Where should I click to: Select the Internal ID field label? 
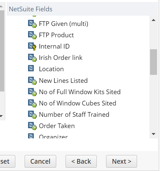[54, 46]
